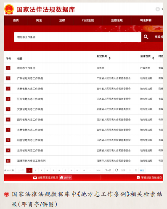This screenshot has height=209, width=167.
Task: Open 江苏省地方志工作条例 result
Action: click(x=30, y=99)
